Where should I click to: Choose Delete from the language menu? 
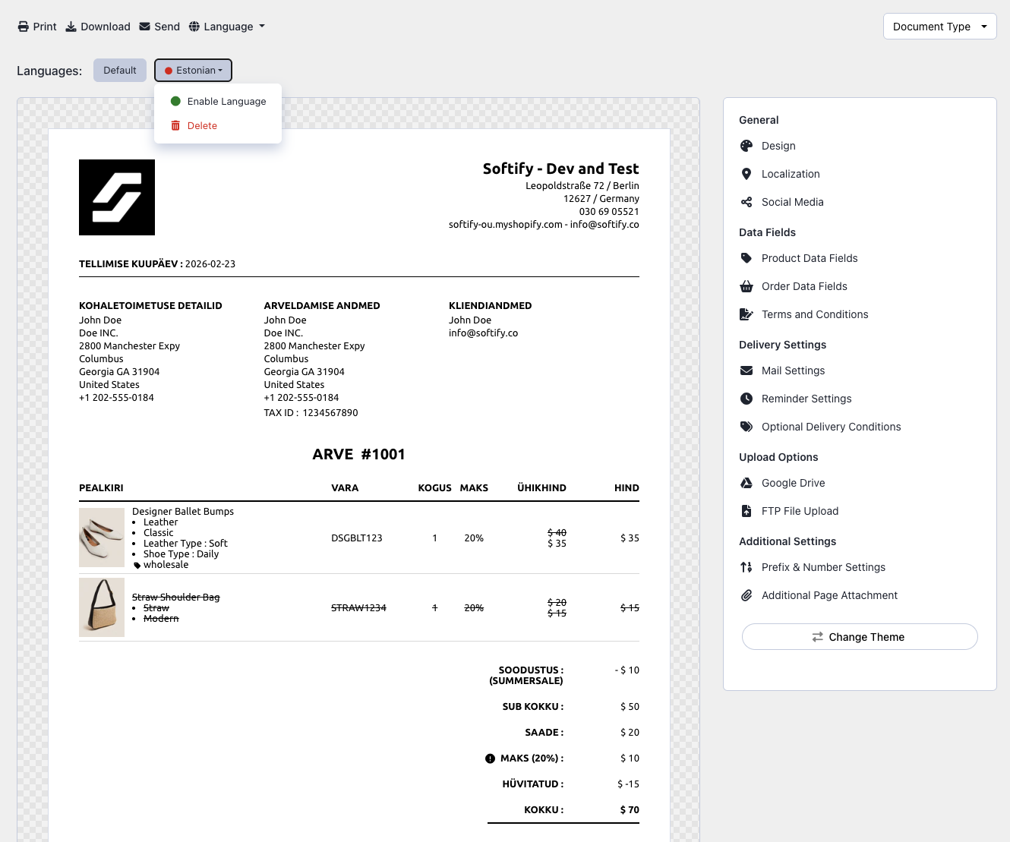[x=202, y=126]
